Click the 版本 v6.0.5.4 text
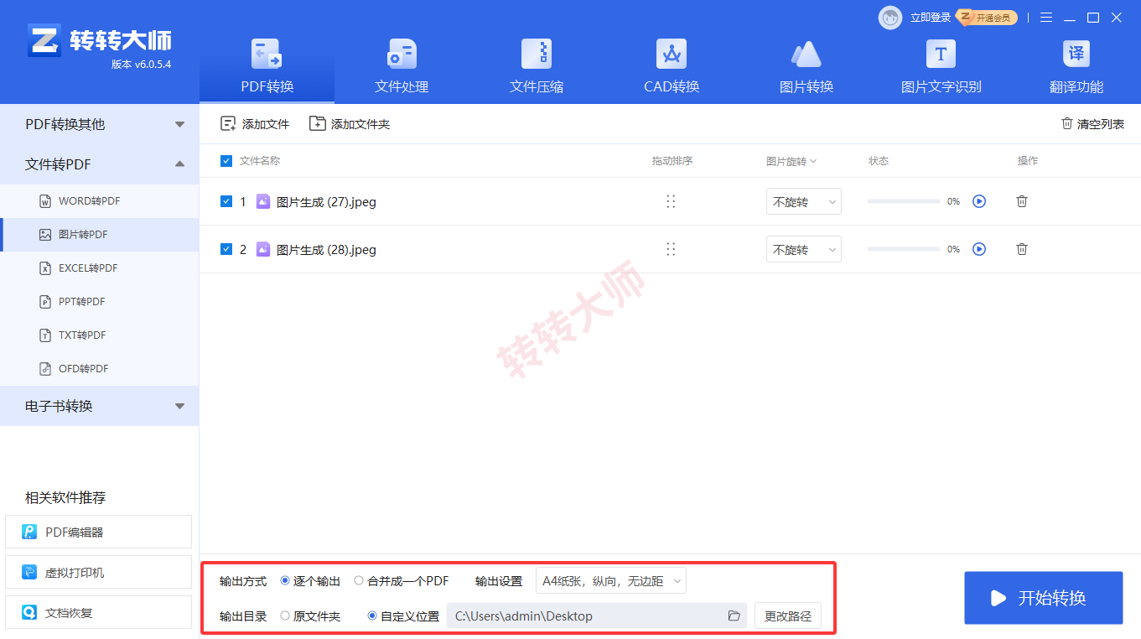Image resolution: width=1141 pixels, height=639 pixels. point(141,65)
